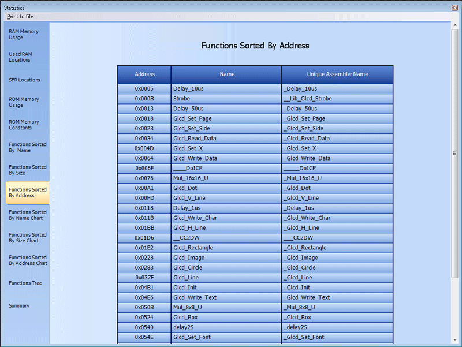Open Functions Sorted By Size Chart
Viewport: 462px width, 347px height.
(x=27, y=238)
